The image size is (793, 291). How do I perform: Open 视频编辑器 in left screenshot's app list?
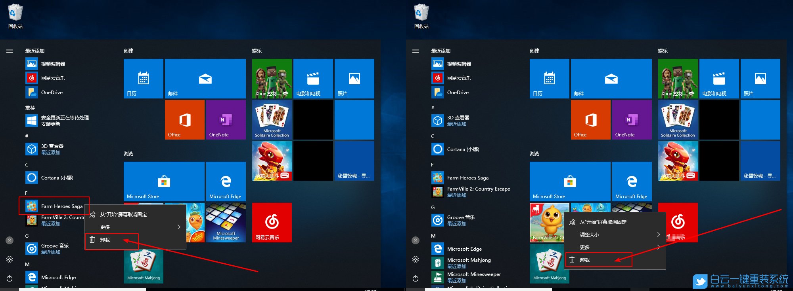tap(46, 64)
